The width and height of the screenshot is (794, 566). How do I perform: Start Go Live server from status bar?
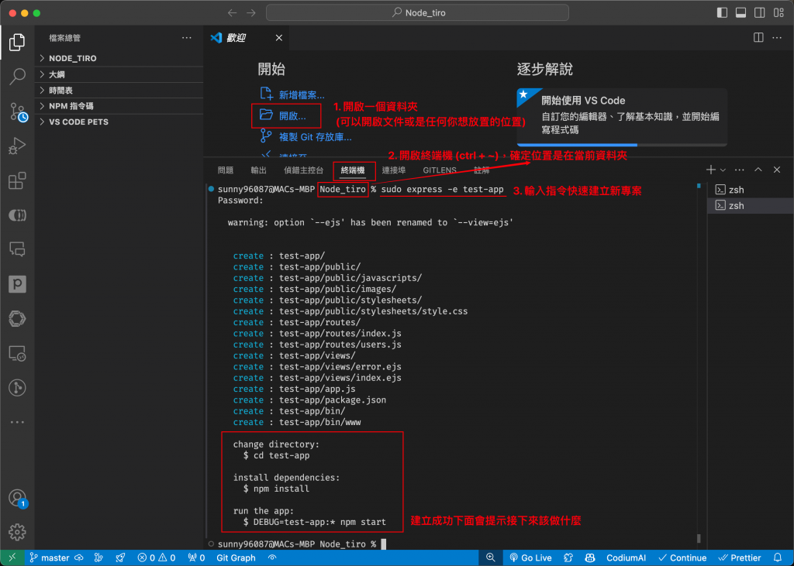tap(530, 558)
